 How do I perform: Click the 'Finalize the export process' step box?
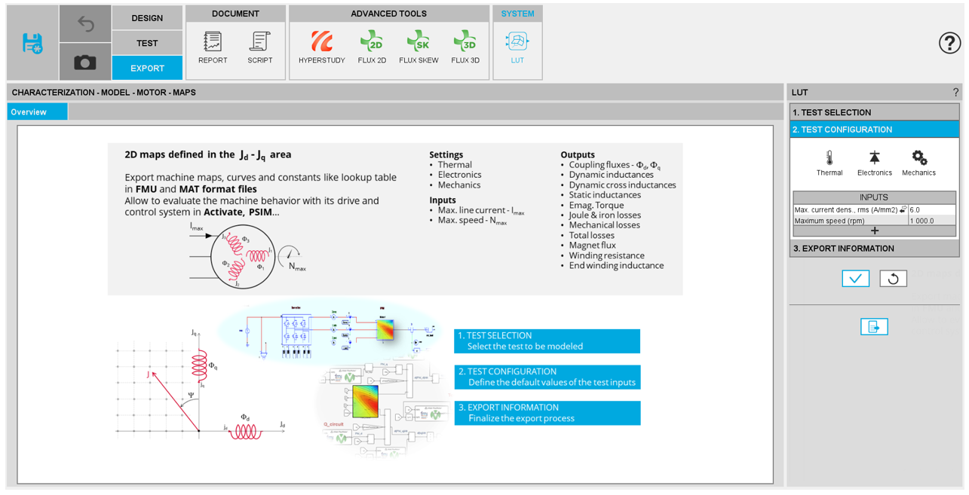point(547,413)
